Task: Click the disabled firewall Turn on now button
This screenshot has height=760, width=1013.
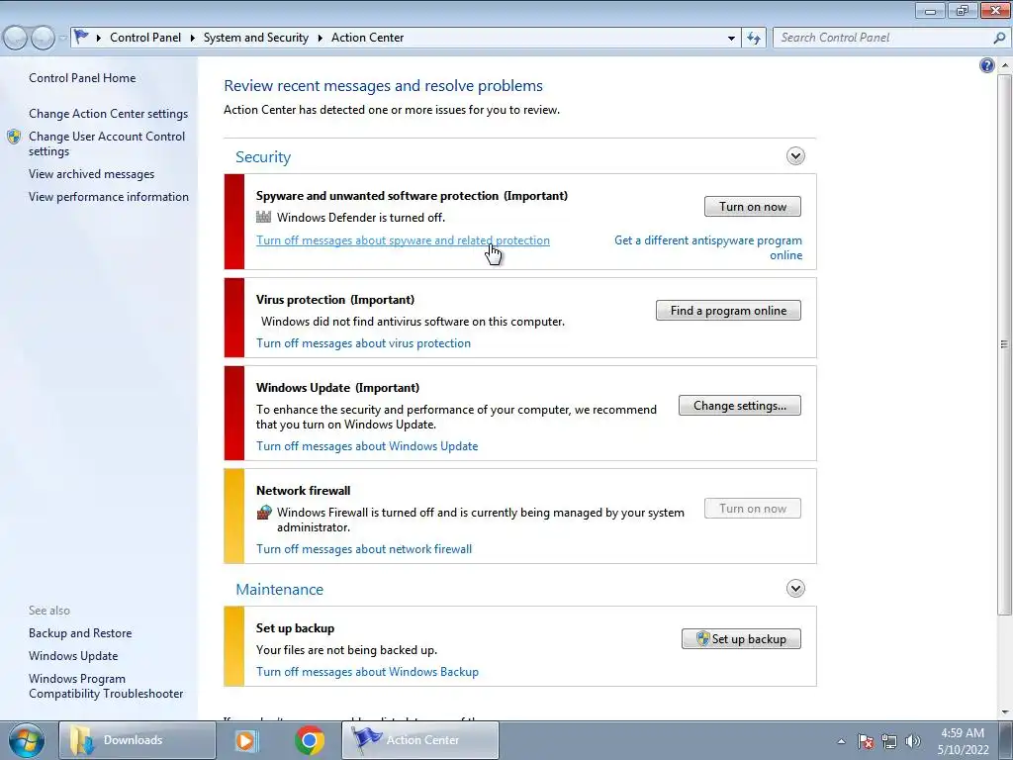Action: click(x=753, y=509)
